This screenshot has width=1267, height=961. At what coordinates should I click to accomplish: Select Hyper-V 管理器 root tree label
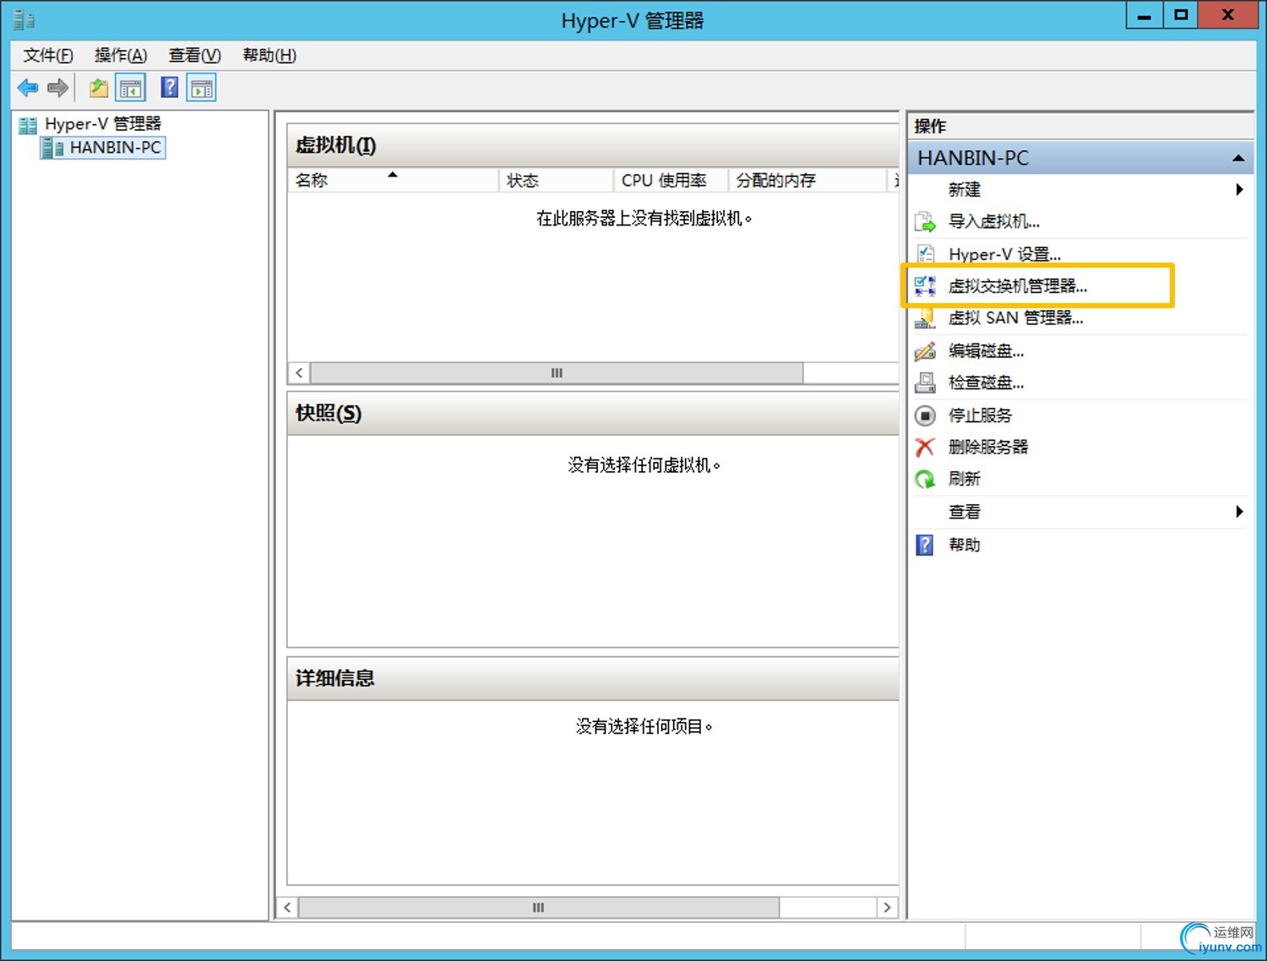pyautogui.click(x=103, y=124)
